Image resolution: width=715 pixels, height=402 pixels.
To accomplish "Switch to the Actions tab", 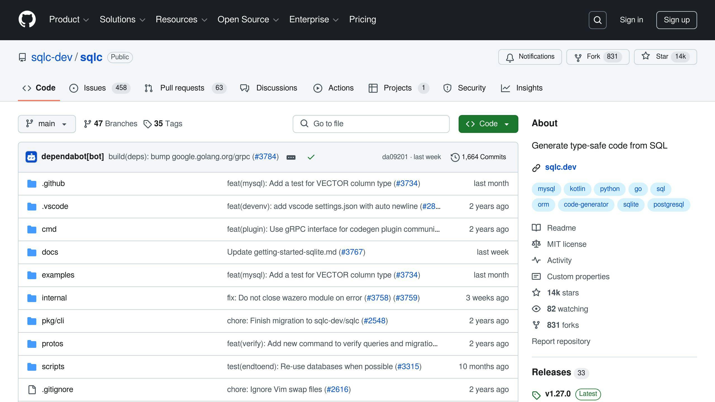I will [333, 88].
